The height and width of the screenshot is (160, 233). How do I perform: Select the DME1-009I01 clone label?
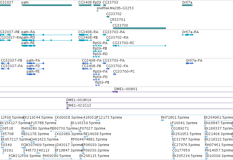(126, 89)
